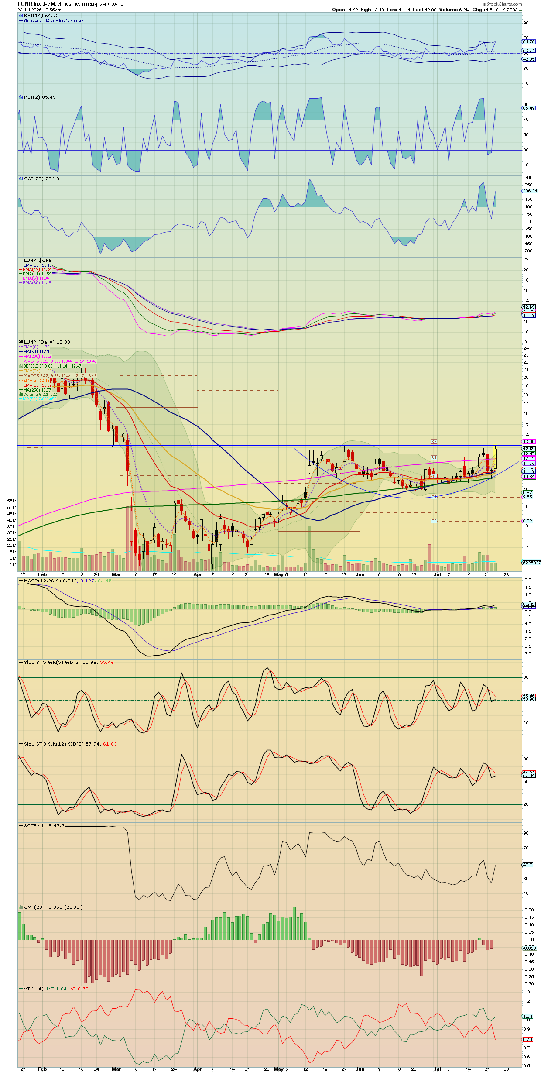Click the 1.04 +VI value tag
This screenshot has width=541, height=1072.
pyautogui.click(x=527, y=1016)
